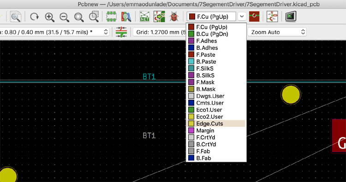Click the gray BT1 fab reference label
Screen dimensions: 346x182
coord(149,135)
